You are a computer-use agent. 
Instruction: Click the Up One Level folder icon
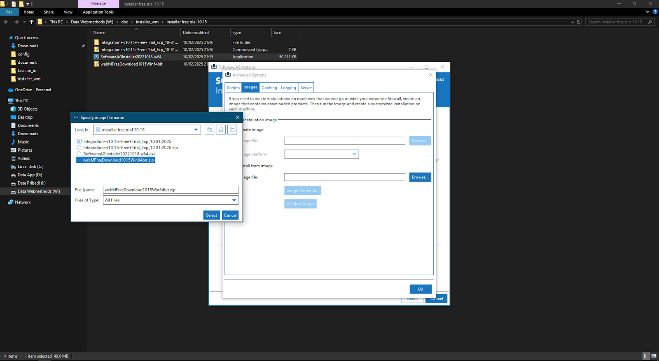tap(210, 130)
